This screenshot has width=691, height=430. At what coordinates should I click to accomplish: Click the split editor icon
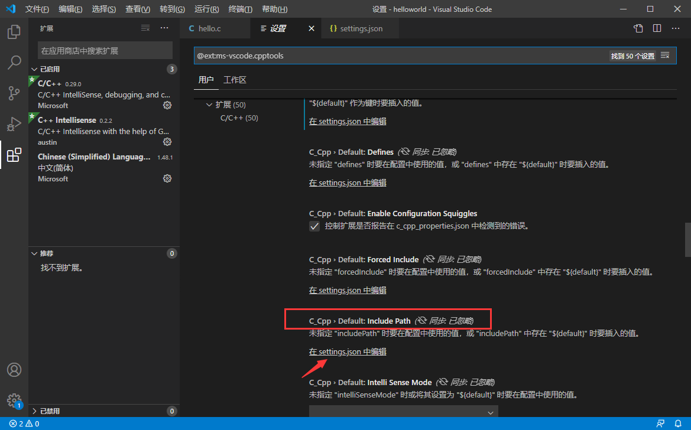pos(657,28)
